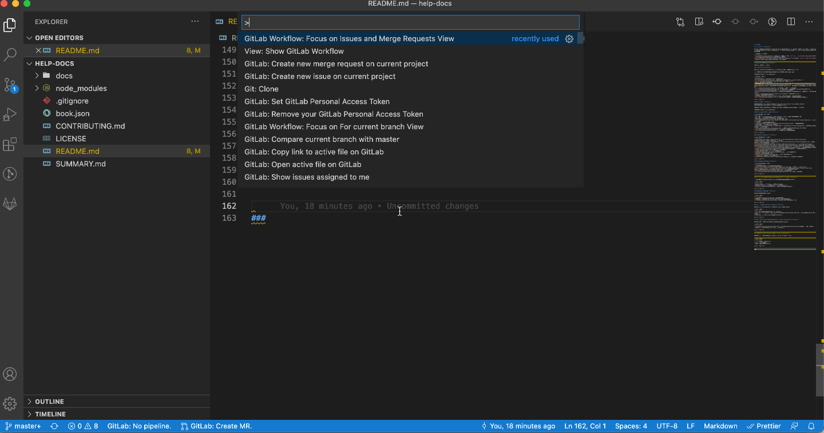The width and height of the screenshot is (824, 433).
Task: Click the feedback icon in status bar
Action: [x=794, y=426]
